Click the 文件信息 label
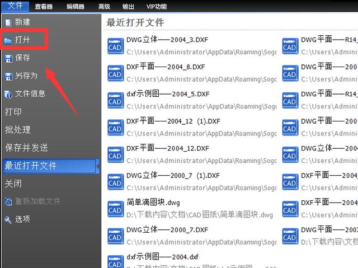358x268 pixels. pyautogui.click(x=30, y=93)
